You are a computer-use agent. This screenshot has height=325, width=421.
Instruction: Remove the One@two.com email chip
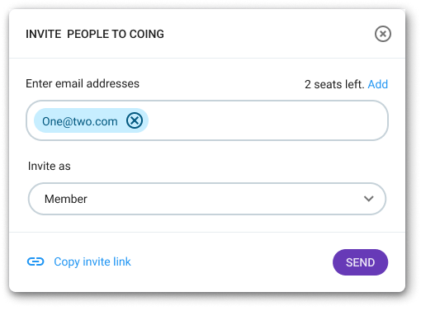[x=135, y=120]
